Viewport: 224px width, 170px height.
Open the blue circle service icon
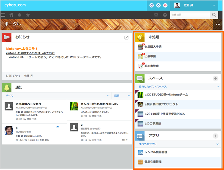[x=158, y=5]
